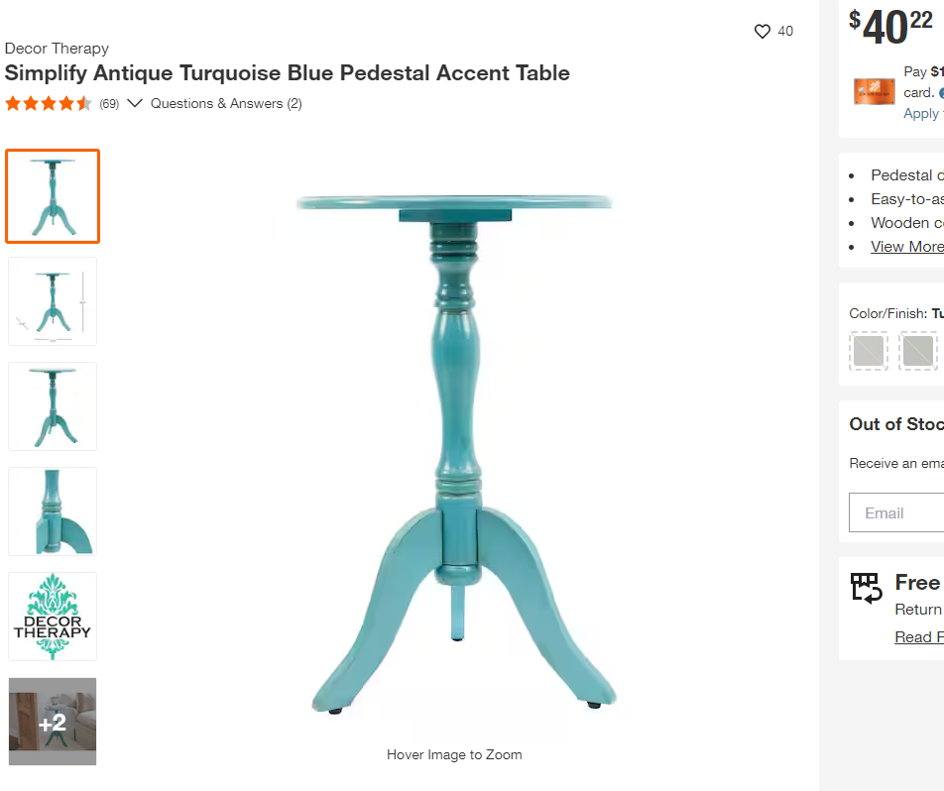Click the orange star rating icons
This screenshot has height=791, width=944.
[49, 103]
